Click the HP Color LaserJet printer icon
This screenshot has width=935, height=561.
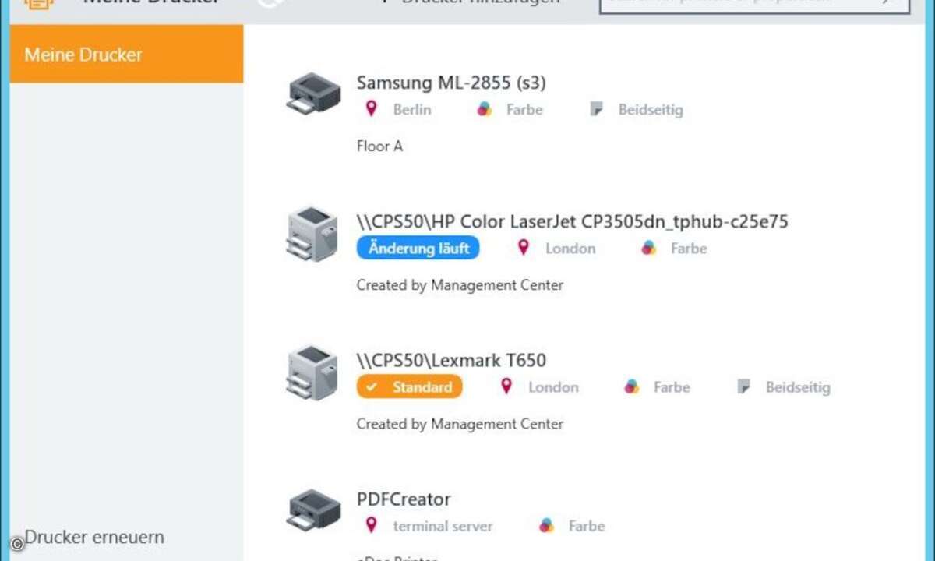[x=313, y=234]
